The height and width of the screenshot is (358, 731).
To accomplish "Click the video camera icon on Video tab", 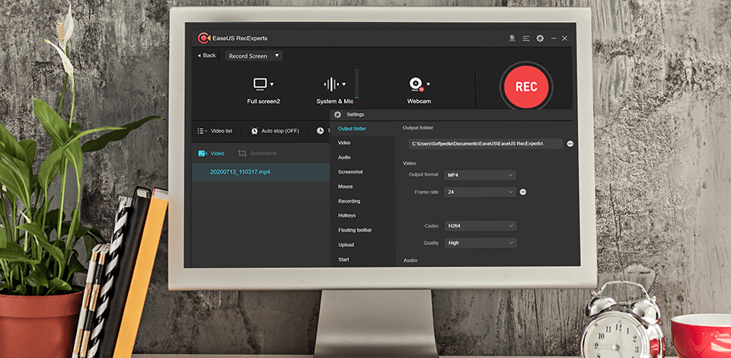I will tap(203, 153).
